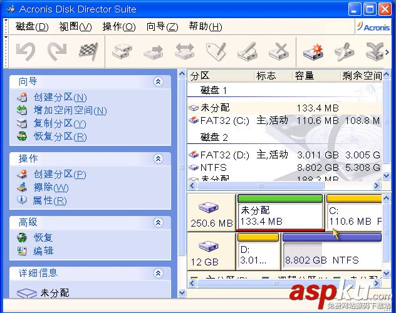Click wizard link 恢复分区(R)
Screen dimensions: 396x313
60,136
